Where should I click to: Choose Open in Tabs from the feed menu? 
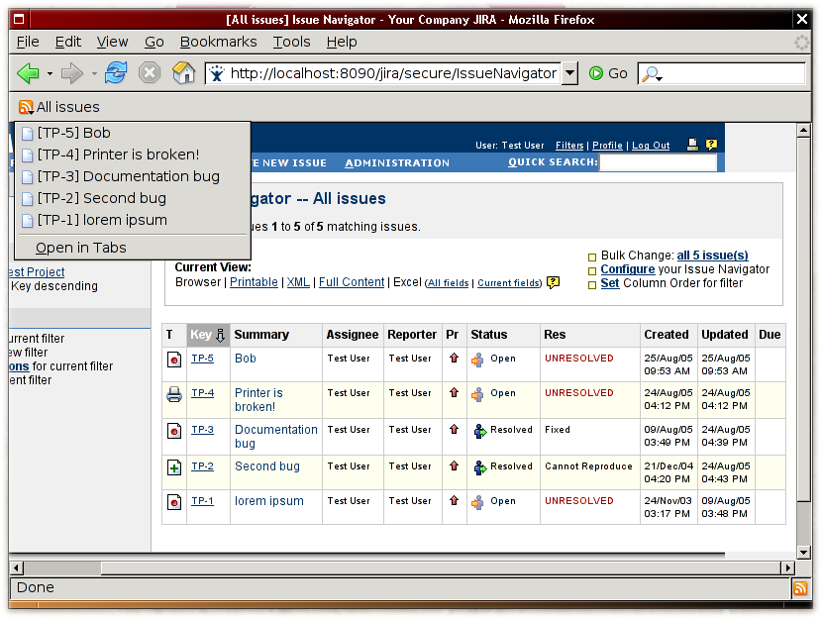[x=133, y=248]
